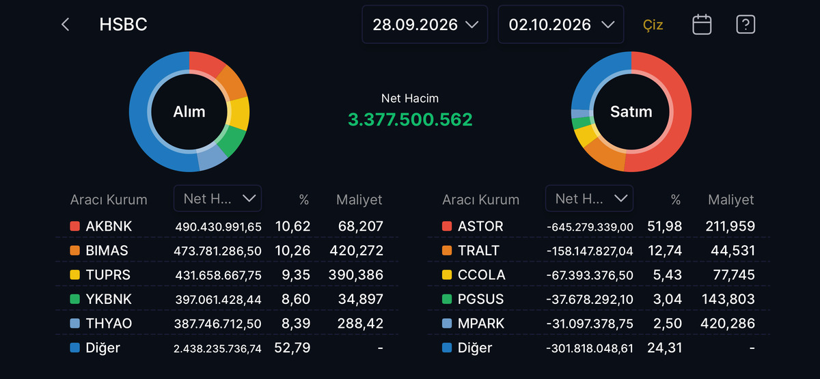Click YKBNK percentage 8,60
820x379 pixels.
pyautogui.click(x=296, y=299)
